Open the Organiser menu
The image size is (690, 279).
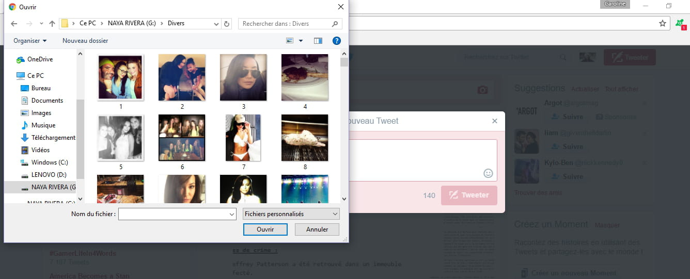30,41
